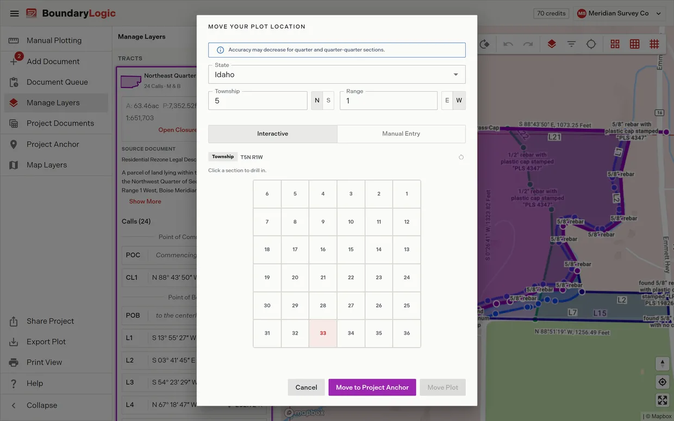This screenshot has height=421, width=674.
Task: Open Meridian Survey Co account dropdown
Action: click(620, 14)
